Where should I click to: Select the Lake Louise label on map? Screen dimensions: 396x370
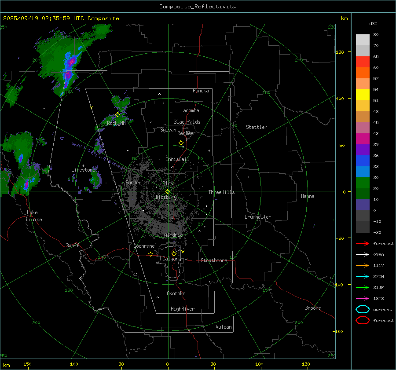34,216
